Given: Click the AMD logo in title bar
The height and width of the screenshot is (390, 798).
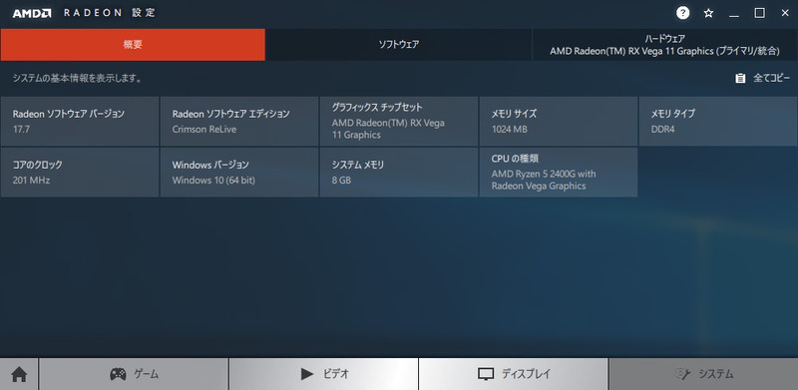Looking at the screenshot, I should [32, 14].
